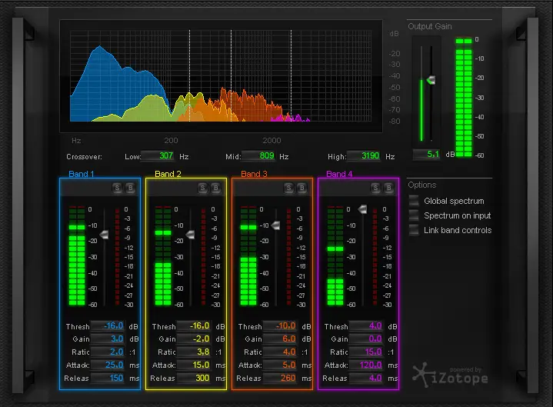Click the Low crossover line in spectrum
553x407 pixels.
(x=190, y=76)
